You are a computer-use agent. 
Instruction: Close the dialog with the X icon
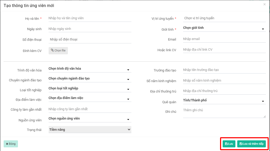click(x=265, y=4)
